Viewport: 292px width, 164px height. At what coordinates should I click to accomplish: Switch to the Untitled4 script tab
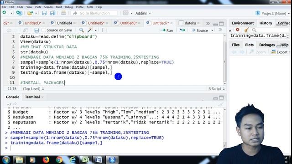(64, 23)
